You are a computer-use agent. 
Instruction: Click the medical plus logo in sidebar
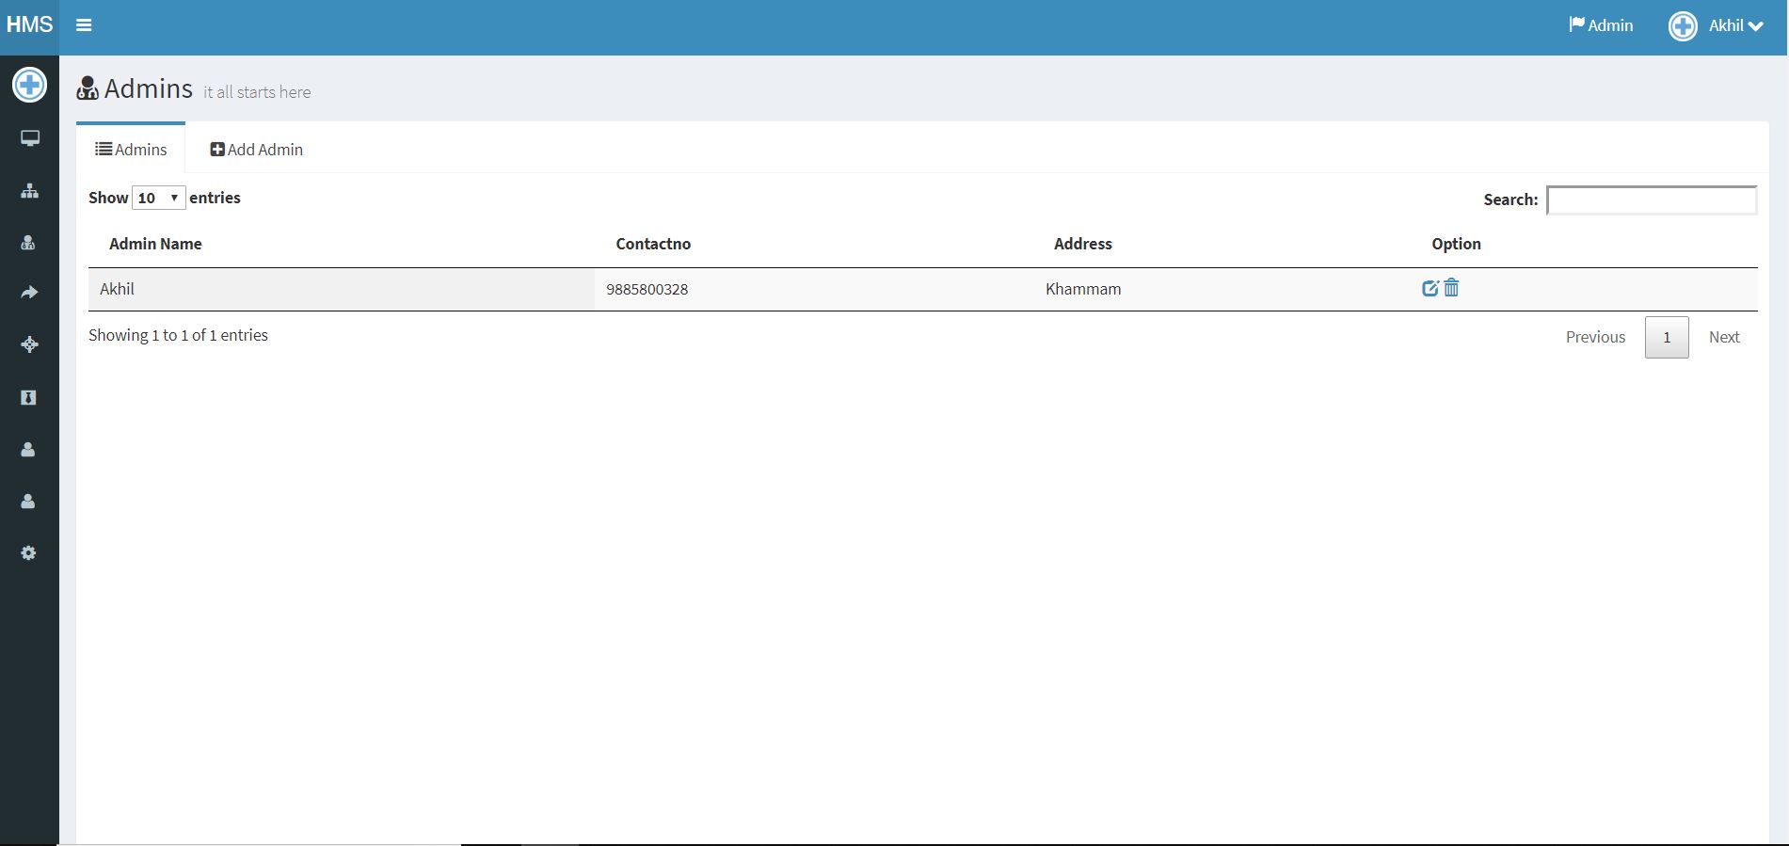click(x=29, y=86)
